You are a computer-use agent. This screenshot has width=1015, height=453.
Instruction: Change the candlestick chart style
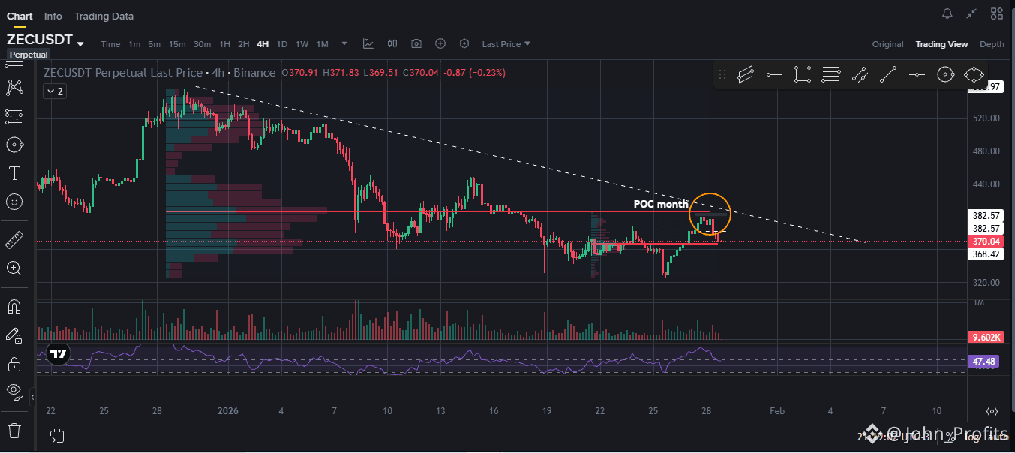[x=392, y=44]
